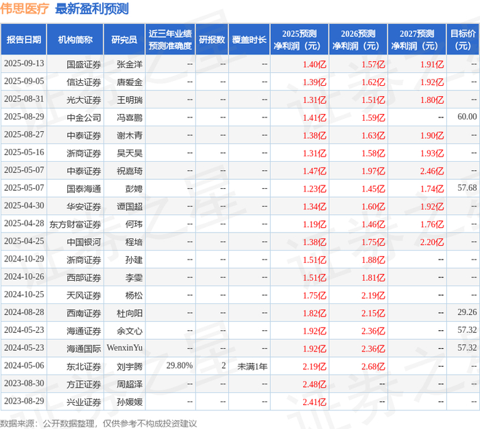Screen dimensions: 480x429
Task: Click 光大证券 institution cell
Action: [x=84, y=100]
